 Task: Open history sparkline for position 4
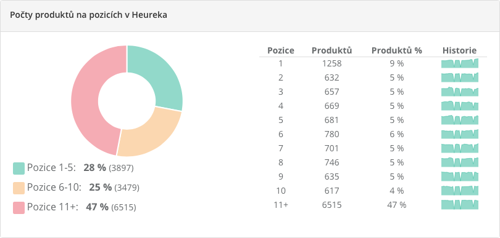click(x=460, y=106)
